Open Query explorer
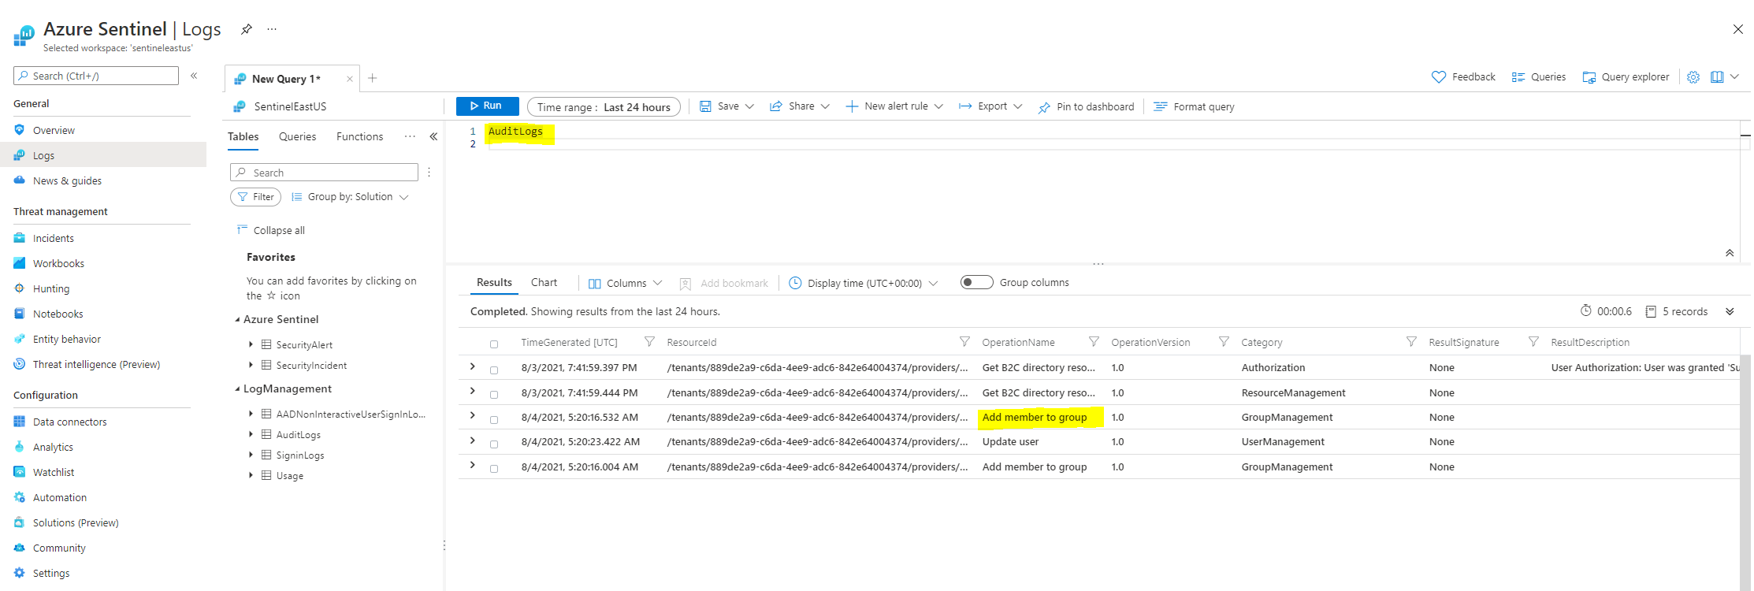This screenshot has width=1754, height=591. click(x=1626, y=77)
